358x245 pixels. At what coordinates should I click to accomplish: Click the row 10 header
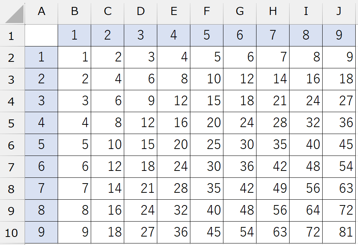click(x=12, y=233)
